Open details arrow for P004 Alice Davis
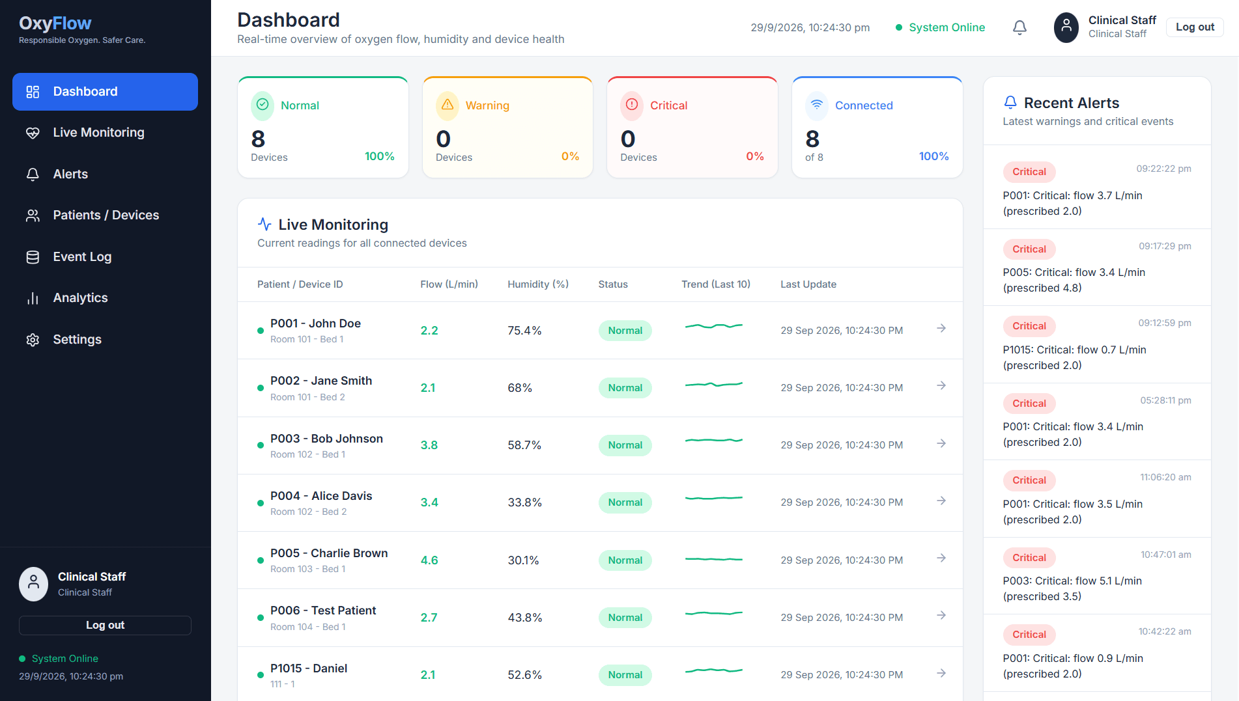The image size is (1239, 701). click(941, 501)
